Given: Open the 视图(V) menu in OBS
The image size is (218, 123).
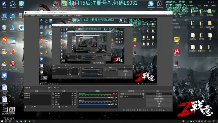Looking at the screenshot, I should tap(39, 16).
